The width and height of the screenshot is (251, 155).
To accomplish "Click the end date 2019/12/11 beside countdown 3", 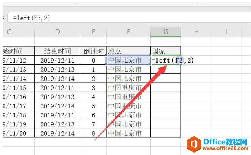I will click(x=57, y=87).
